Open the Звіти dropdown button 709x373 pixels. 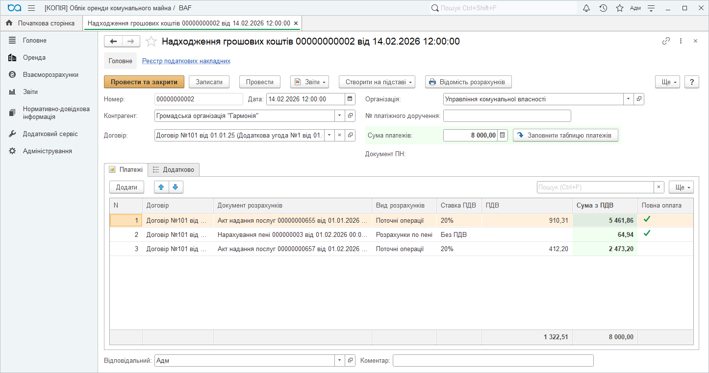point(309,82)
